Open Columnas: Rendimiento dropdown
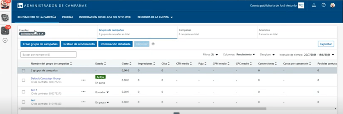The image size is (343, 114). coord(239,55)
